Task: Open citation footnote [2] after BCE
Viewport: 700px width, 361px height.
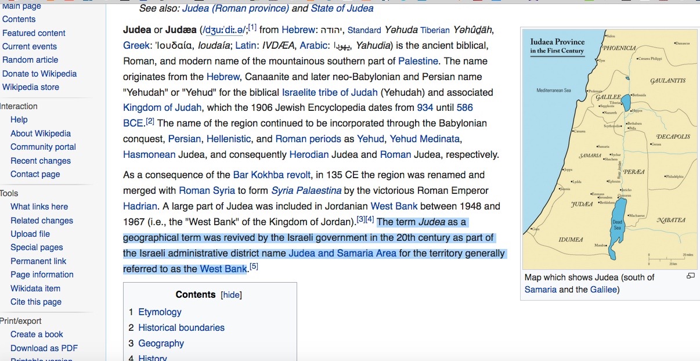Action: point(150,121)
